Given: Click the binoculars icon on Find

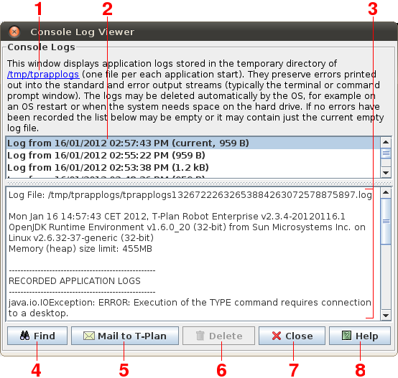Looking at the screenshot, I should click(24, 336).
